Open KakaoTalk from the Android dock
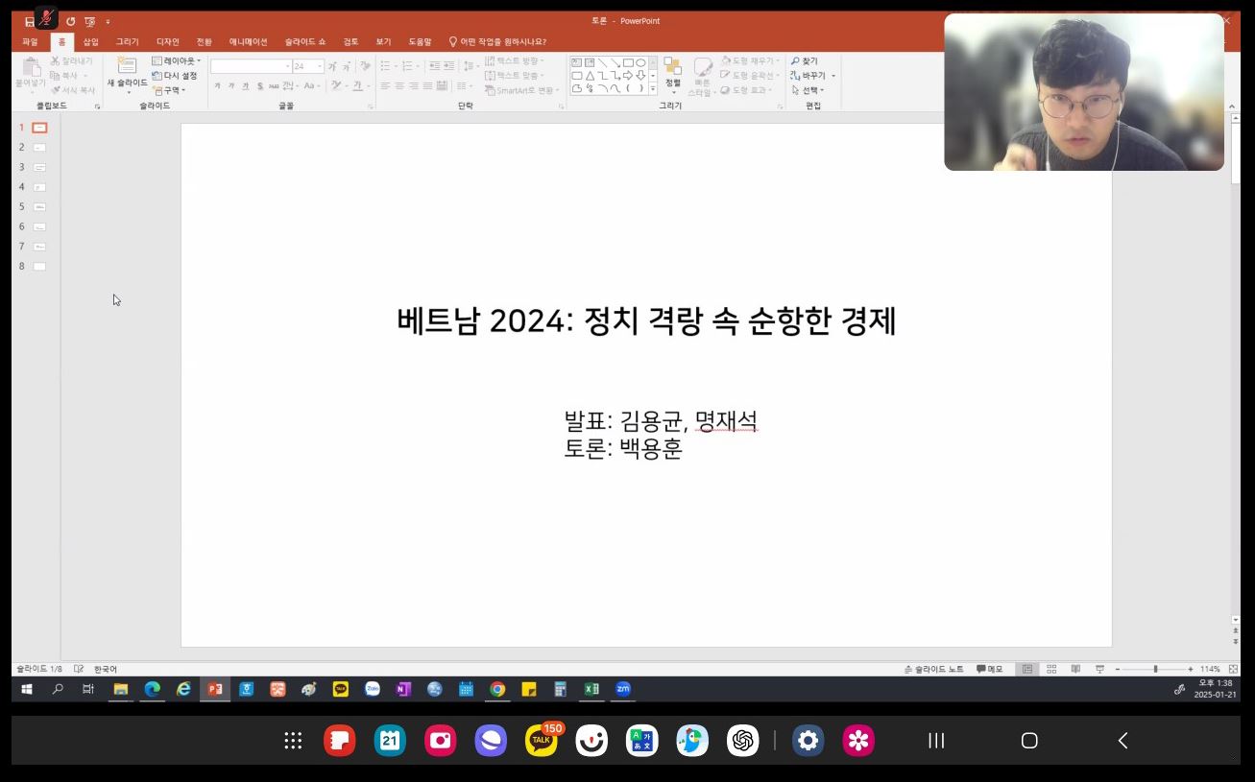1255x782 pixels. [542, 740]
